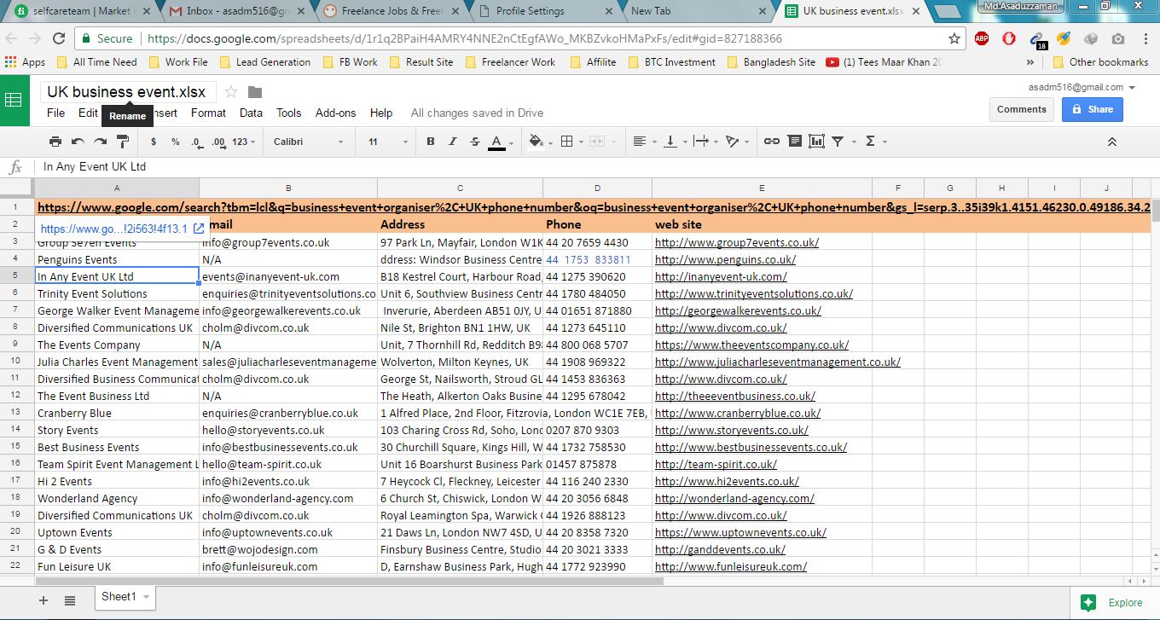Open link http://www.storyevents.co.uk/
This screenshot has height=620, width=1160.
pos(732,430)
